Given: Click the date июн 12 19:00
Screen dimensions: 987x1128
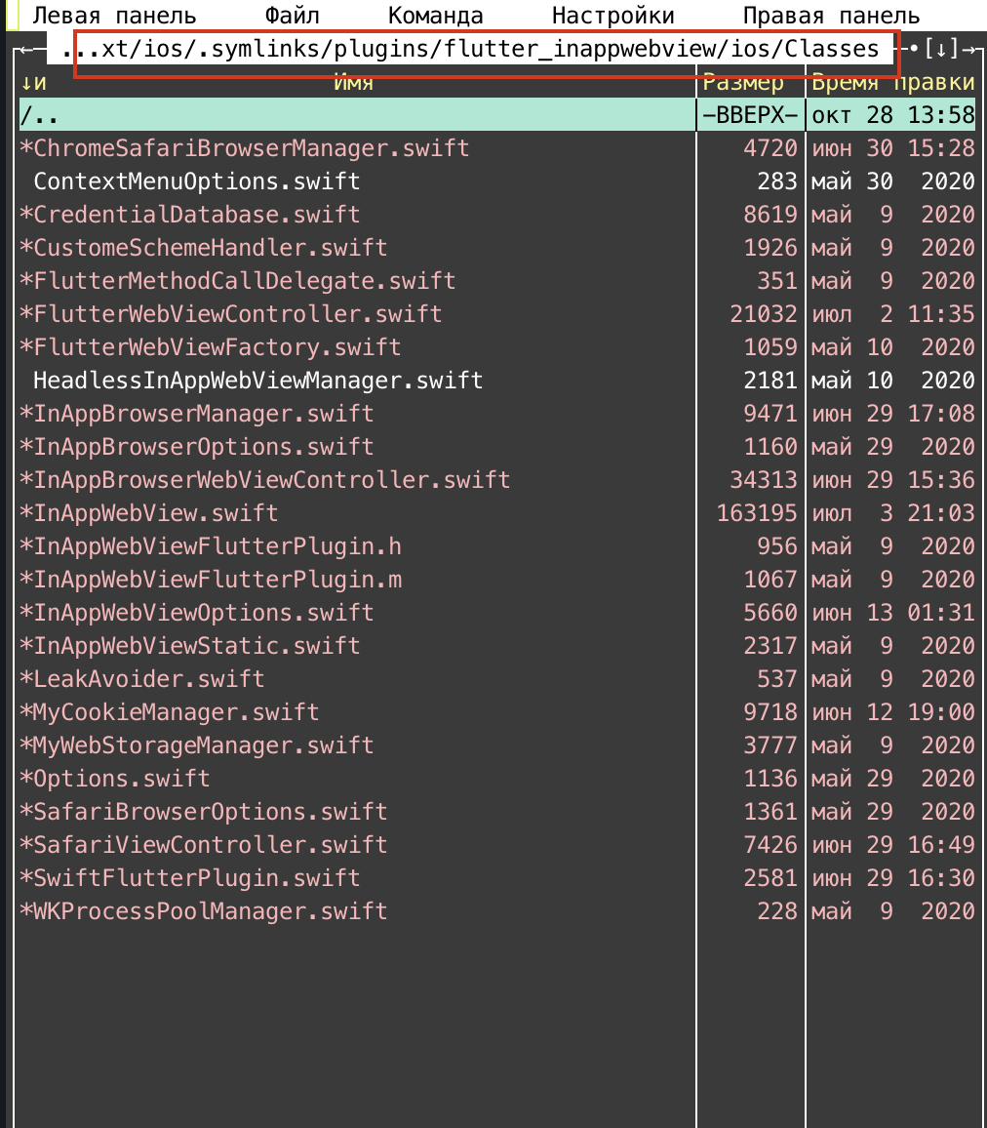Looking at the screenshot, I should [892, 712].
